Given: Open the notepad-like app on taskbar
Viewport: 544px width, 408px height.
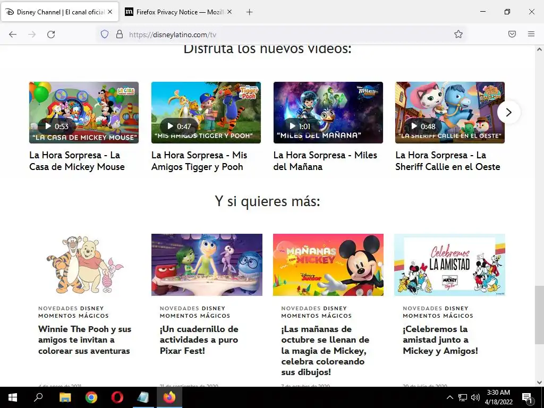Looking at the screenshot, I should tap(143, 397).
